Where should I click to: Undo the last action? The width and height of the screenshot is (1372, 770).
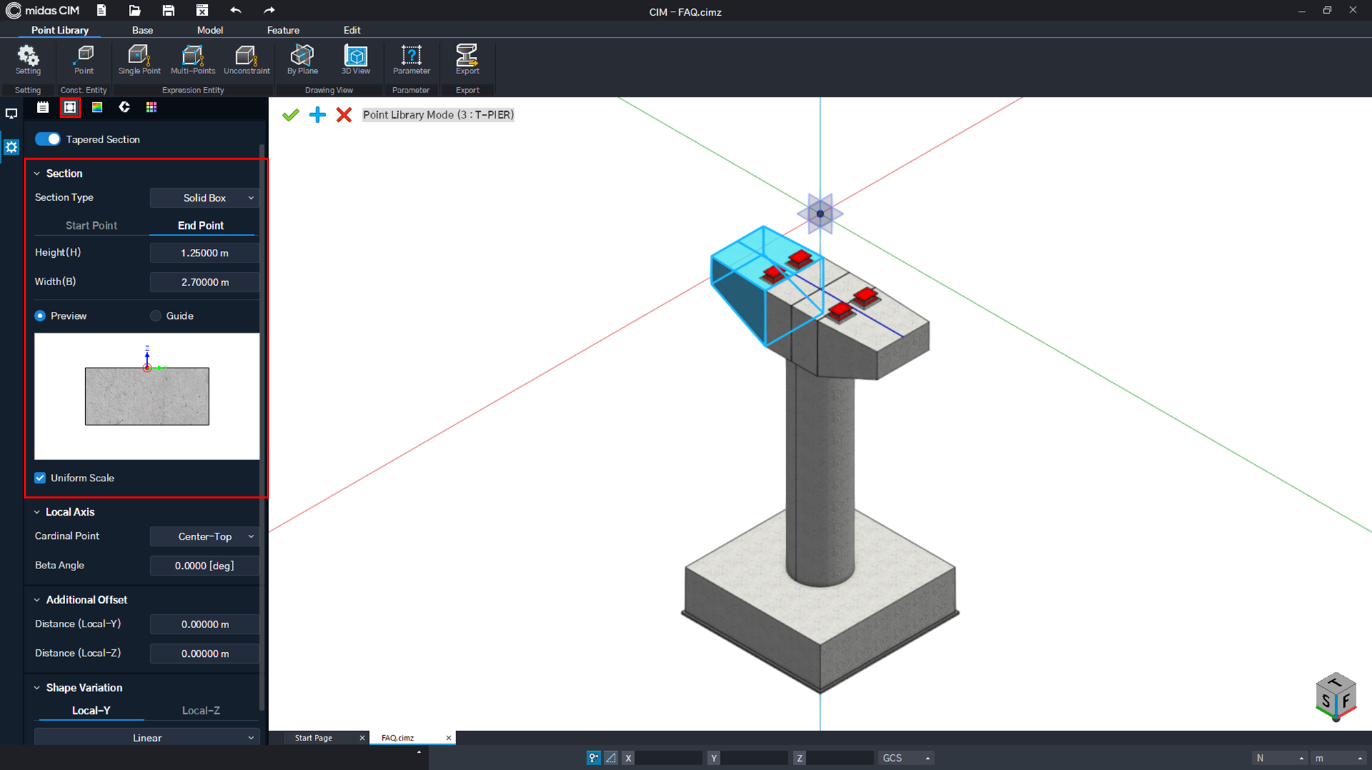point(236,10)
